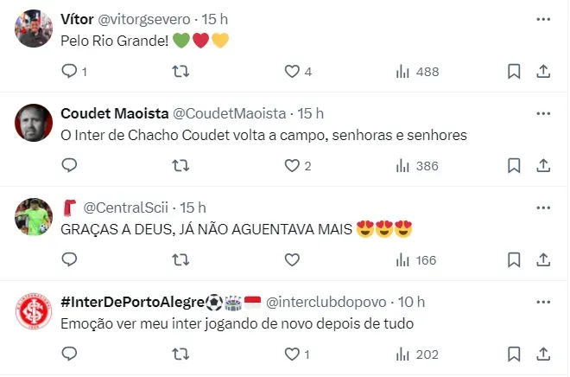Viewport: 570px width, 377px height.
Task: Open the @vitorgsevero profile handle
Action: pyautogui.click(x=143, y=19)
